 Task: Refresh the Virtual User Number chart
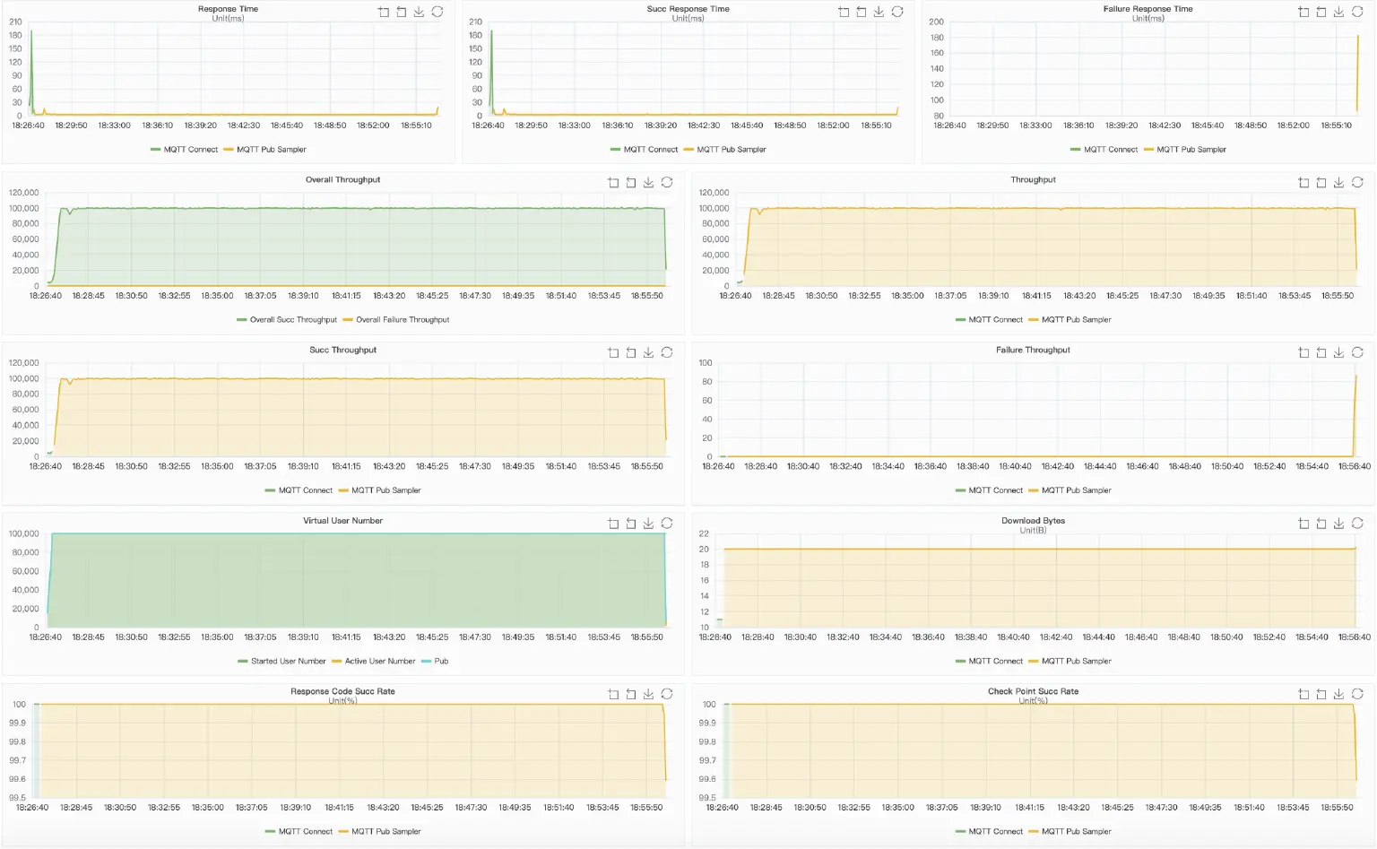click(x=666, y=523)
